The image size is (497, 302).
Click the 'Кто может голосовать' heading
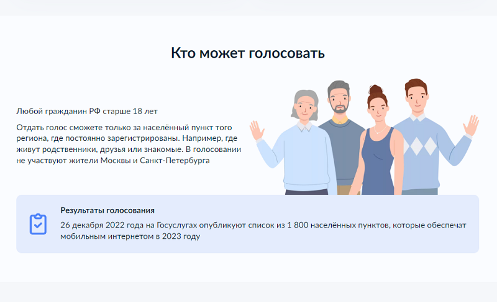coord(248,53)
